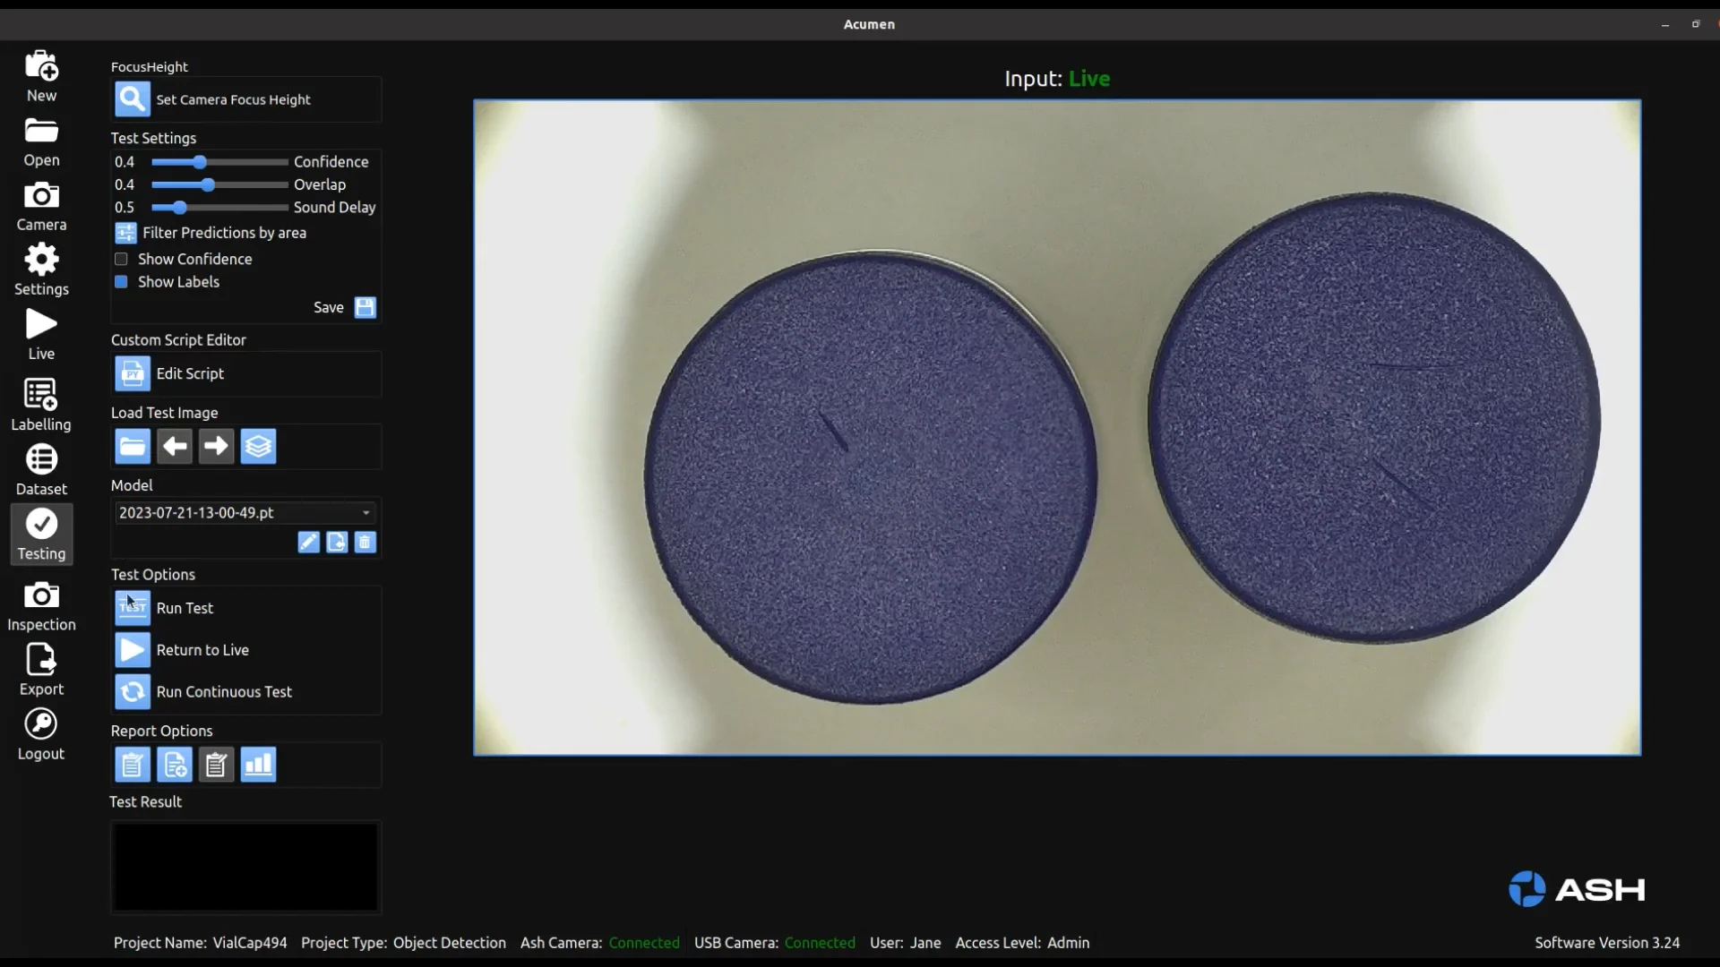Toggle Filter Predictions by area

tap(125, 233)
